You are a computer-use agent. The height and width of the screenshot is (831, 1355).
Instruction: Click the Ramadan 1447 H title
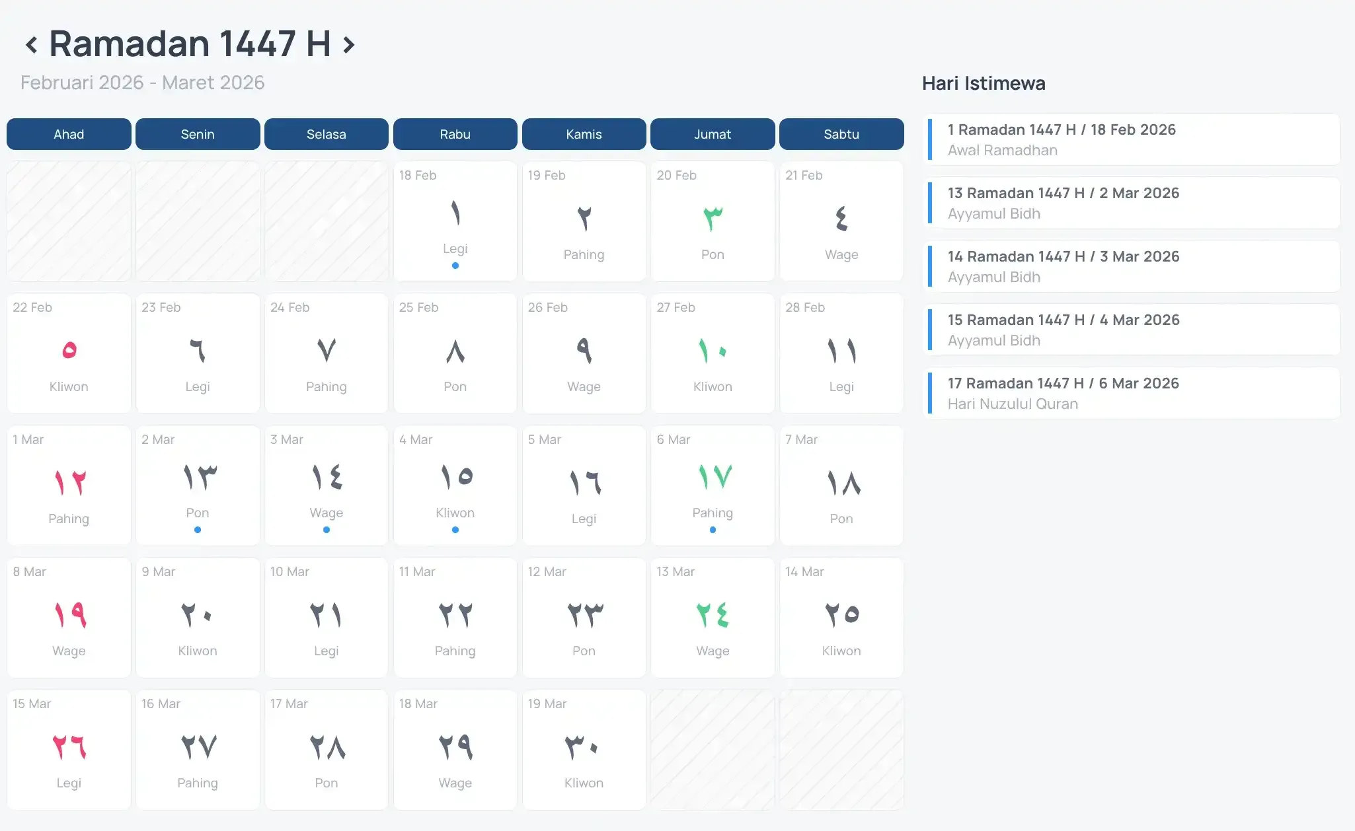[190, 44]
